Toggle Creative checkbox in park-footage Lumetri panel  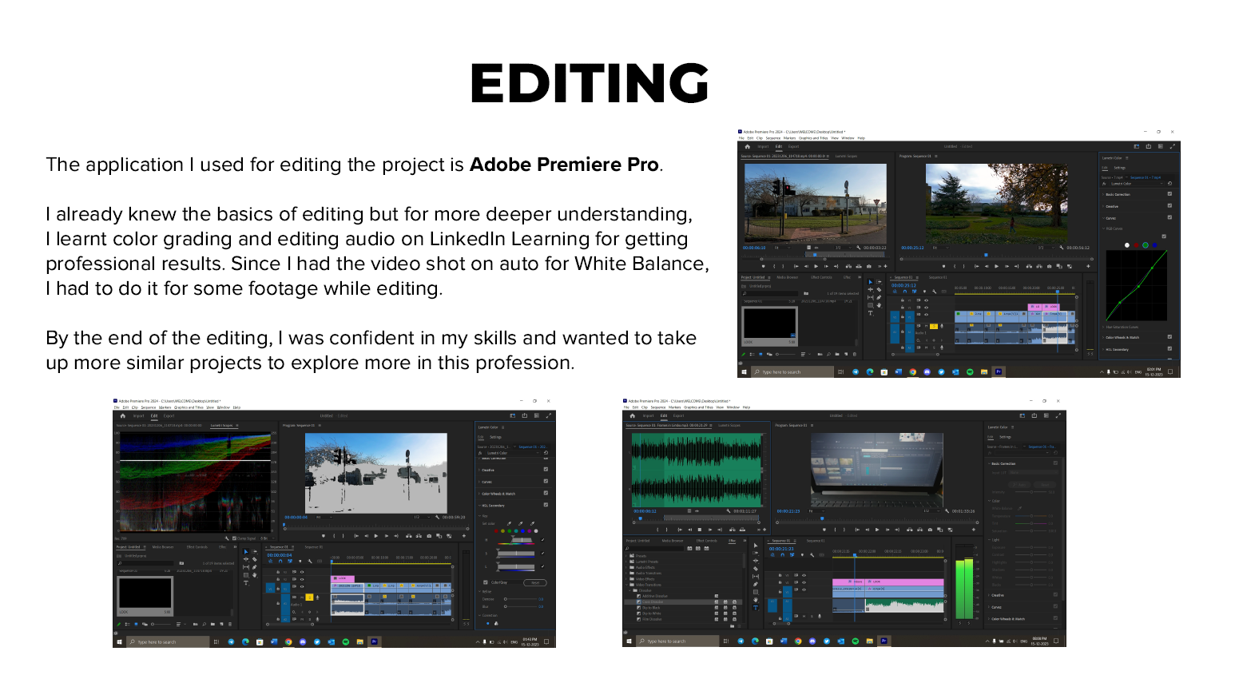pyautogui.click(x=1169, y=205)
